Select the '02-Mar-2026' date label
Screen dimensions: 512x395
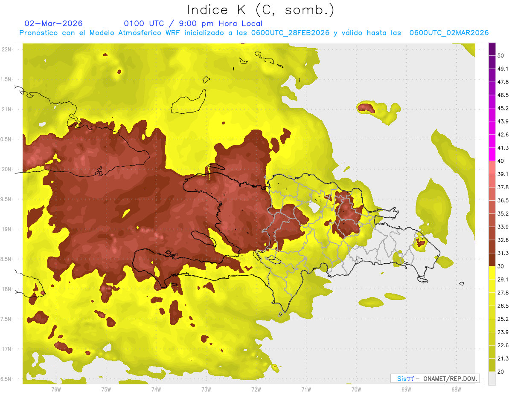coord(54,23)
